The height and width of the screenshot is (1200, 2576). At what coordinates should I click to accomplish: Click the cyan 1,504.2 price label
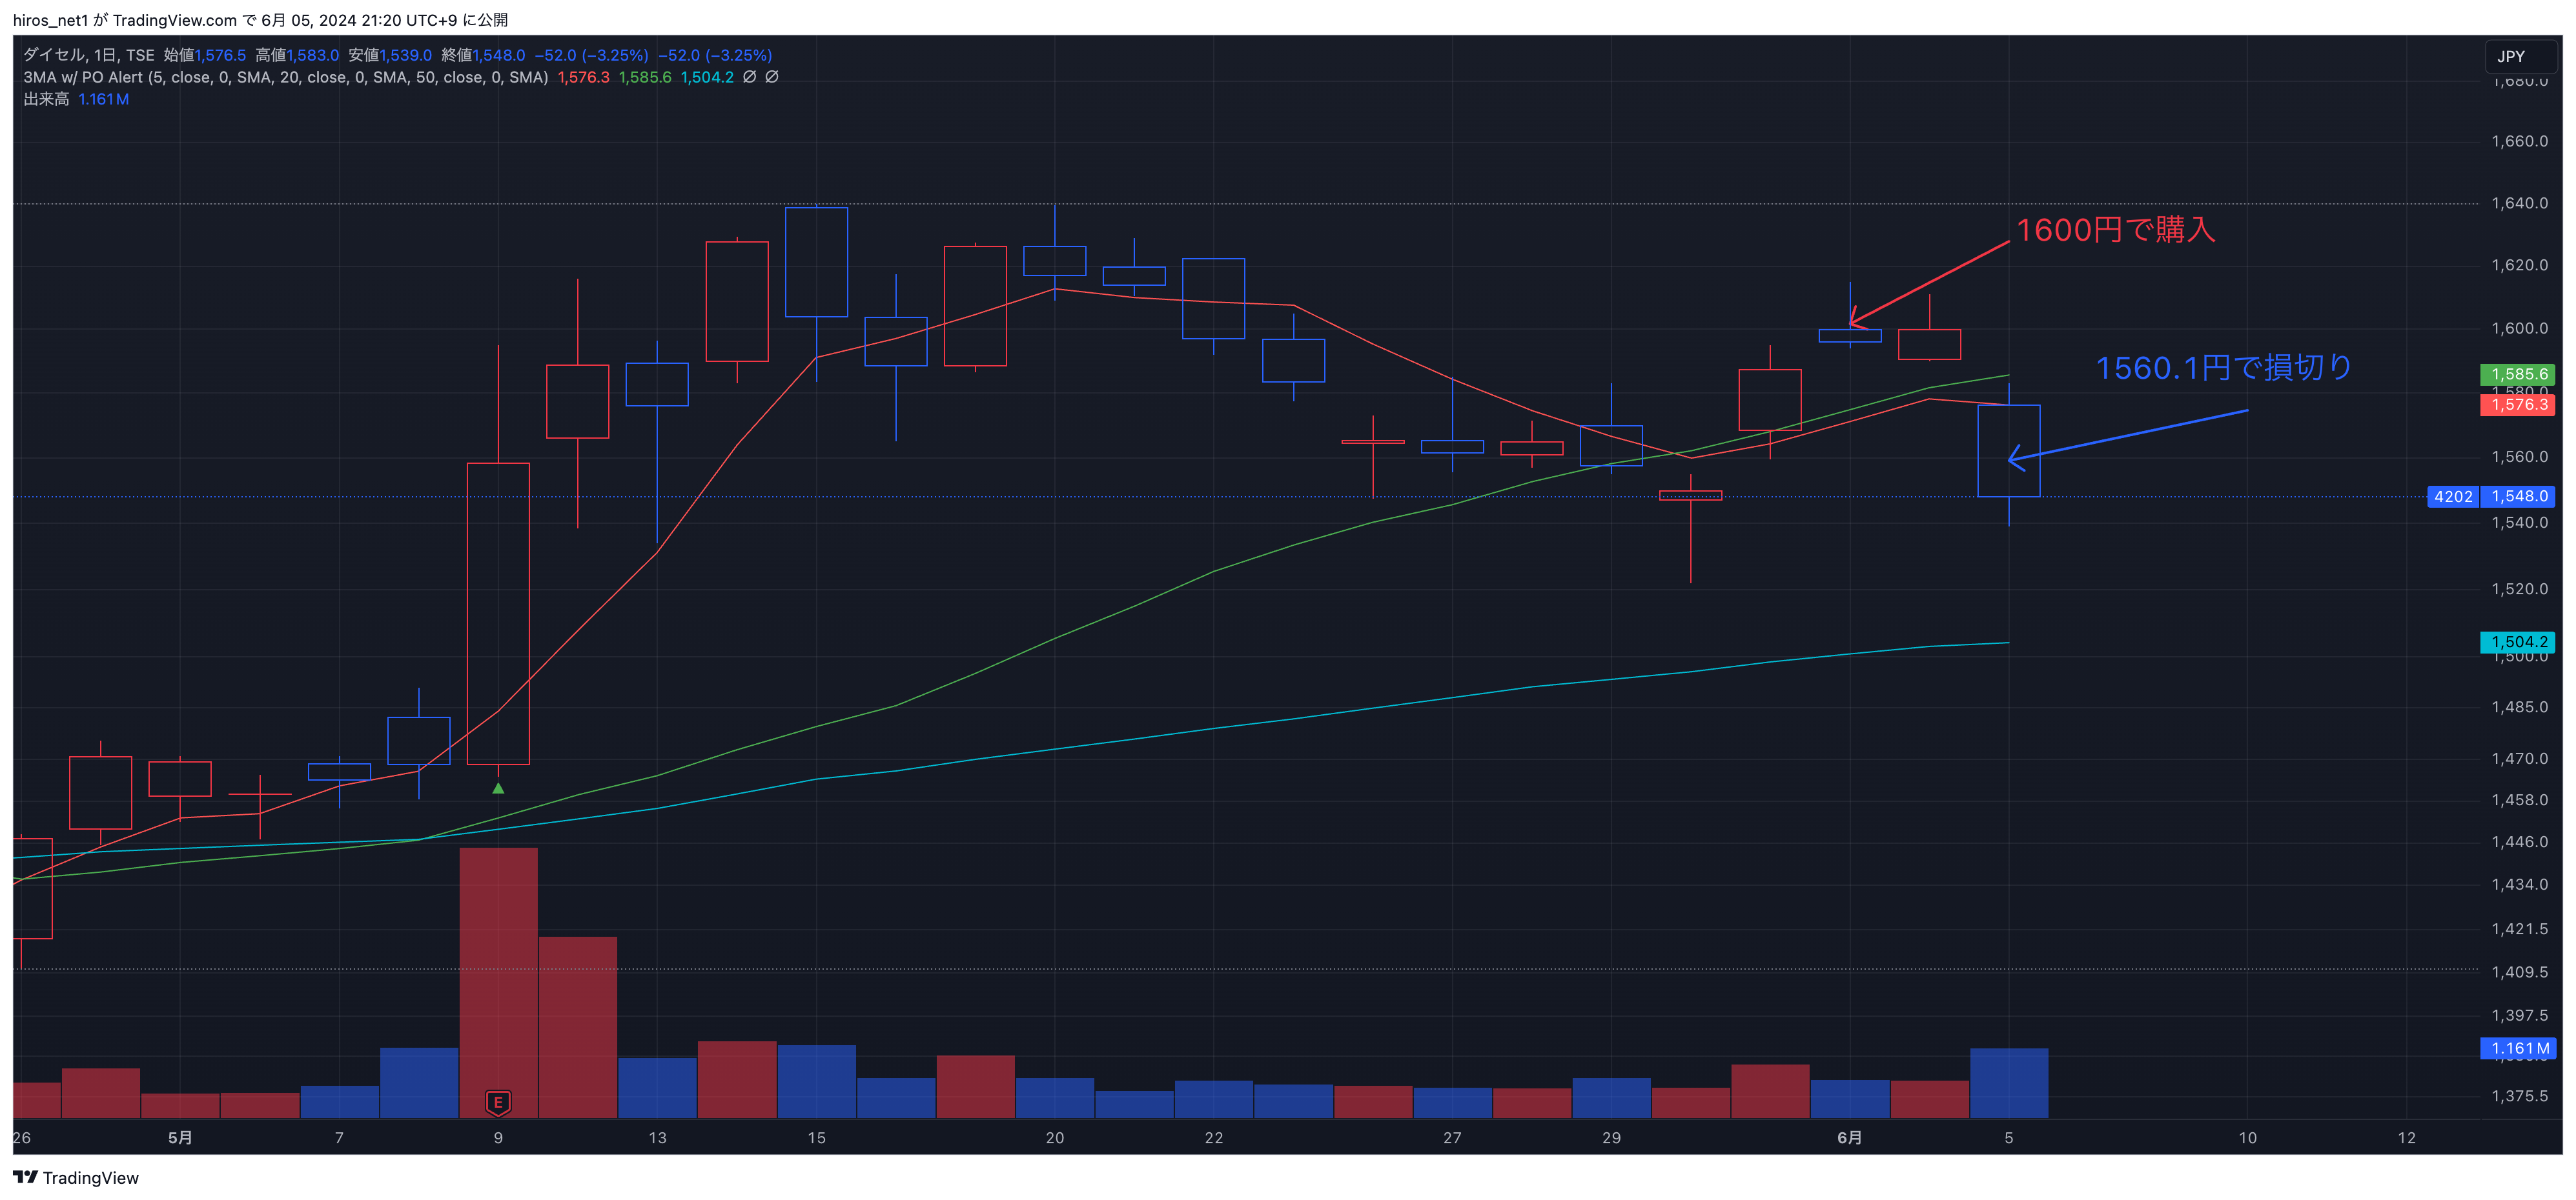click(2518, 643)
